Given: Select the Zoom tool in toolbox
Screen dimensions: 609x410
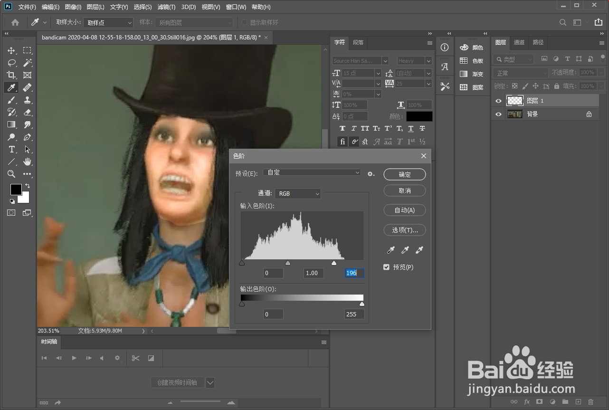Looking at the screenshot, I should coord(11,174).
